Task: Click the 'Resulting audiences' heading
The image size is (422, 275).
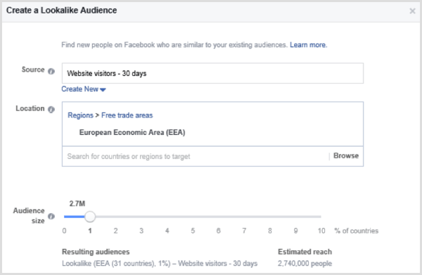Action: pyautogui.click(x=96, y=252)
